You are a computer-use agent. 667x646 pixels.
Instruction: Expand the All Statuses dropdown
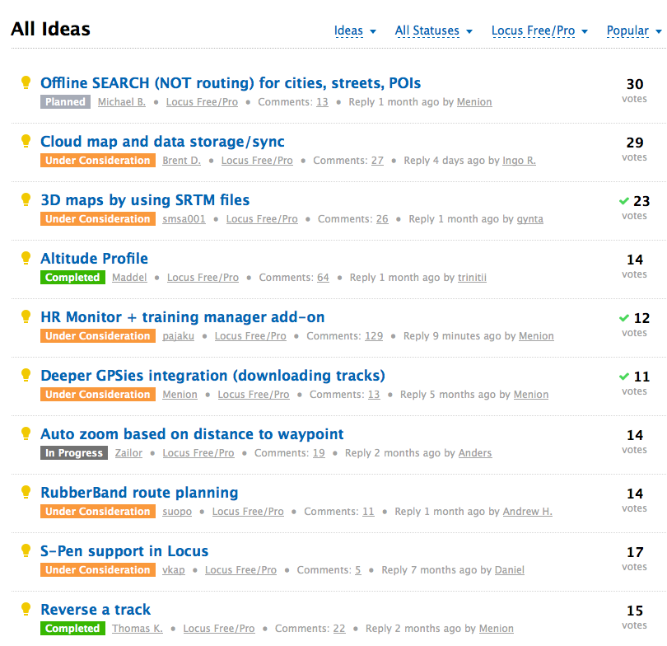point(433,31)
